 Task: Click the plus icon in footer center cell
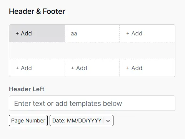(73, 68)
